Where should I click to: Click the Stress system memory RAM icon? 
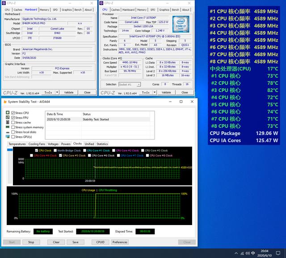tap(8, 127)
